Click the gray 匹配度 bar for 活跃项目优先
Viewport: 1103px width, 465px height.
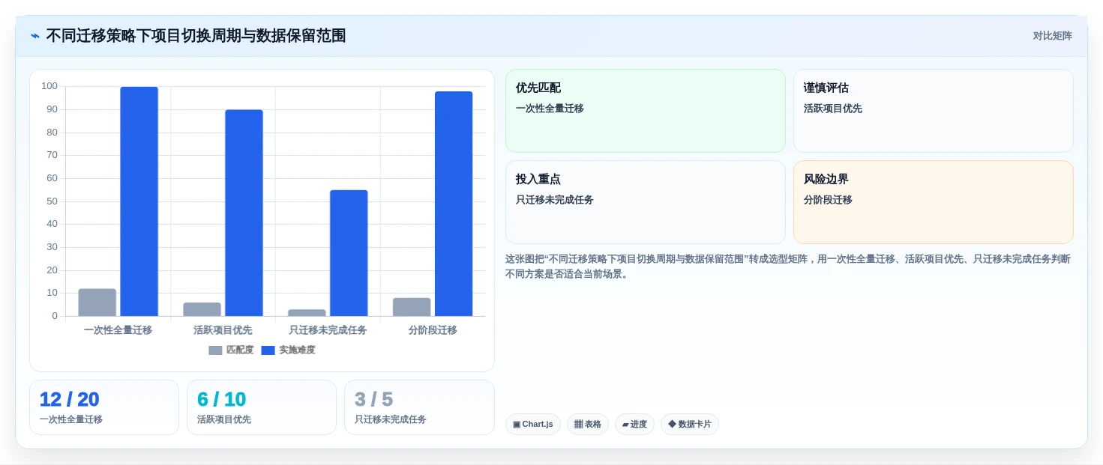[202, 309]
